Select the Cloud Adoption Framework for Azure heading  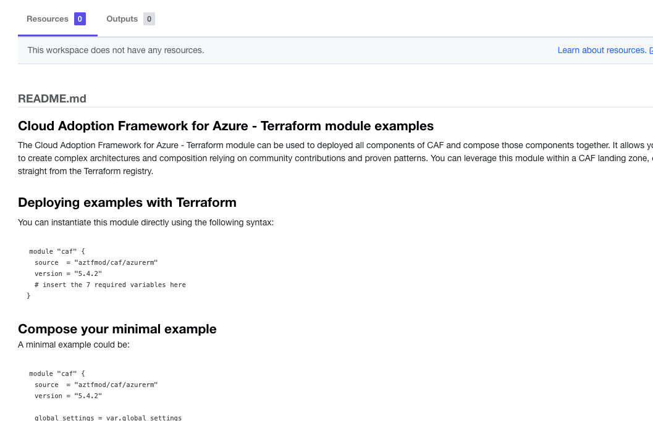tap(225, 126)
